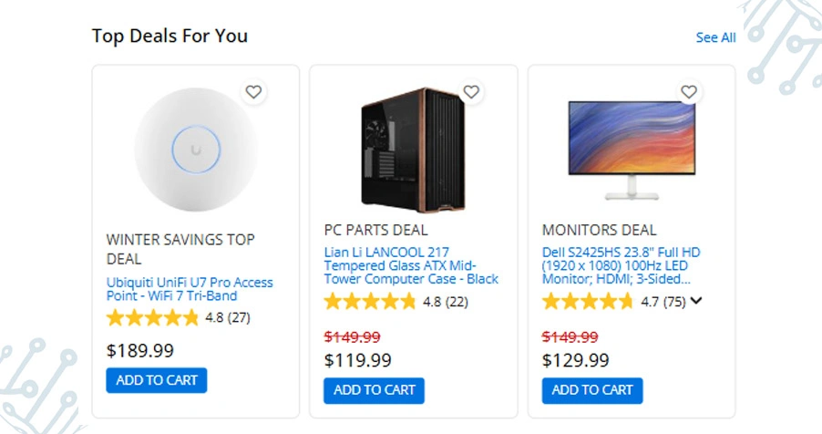Add Lian Li LANCOOL 217 to cart
The height and width of the screenshot is (434, 822).
click(x=374, y=390)
